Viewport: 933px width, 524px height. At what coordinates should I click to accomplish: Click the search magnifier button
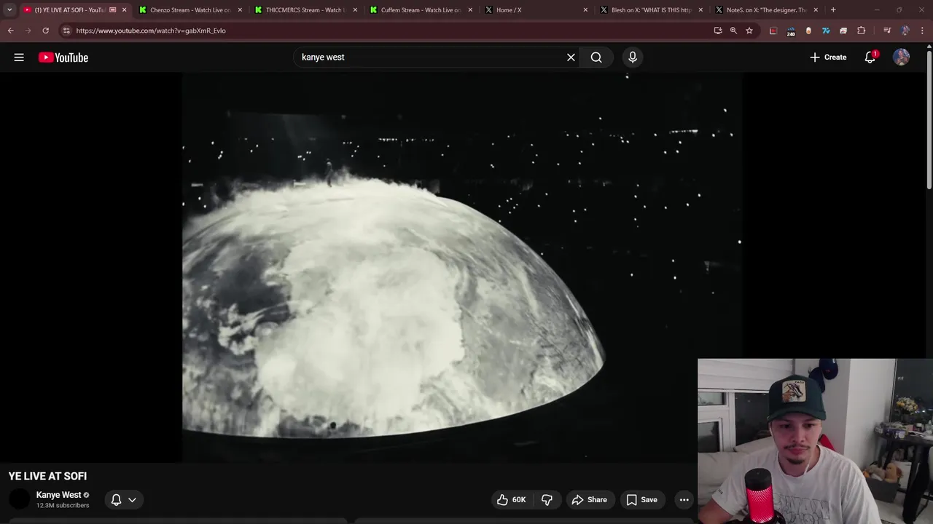coord(596,57)
